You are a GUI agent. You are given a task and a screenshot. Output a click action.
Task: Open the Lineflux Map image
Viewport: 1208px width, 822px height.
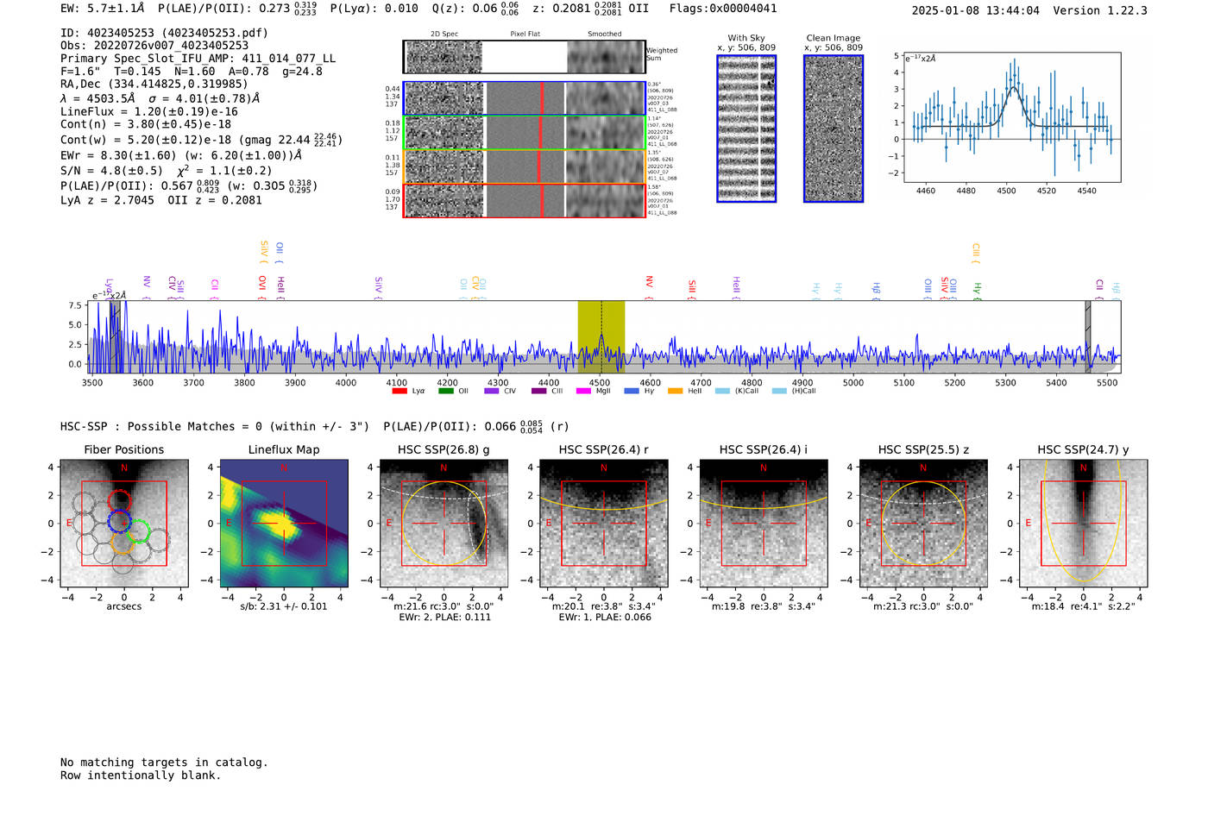(x=284, y=524)
